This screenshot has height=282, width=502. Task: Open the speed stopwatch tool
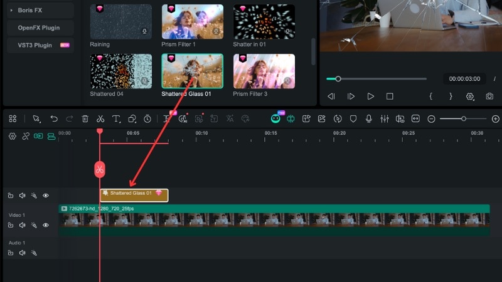pos(147,119)
